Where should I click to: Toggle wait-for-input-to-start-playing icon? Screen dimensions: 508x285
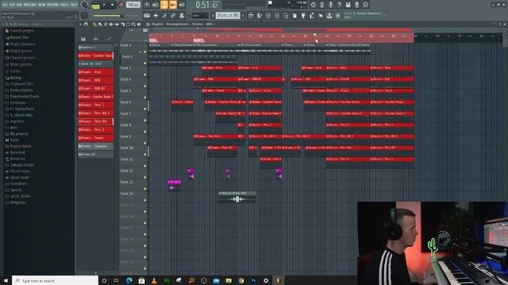[x=156, y=5]
